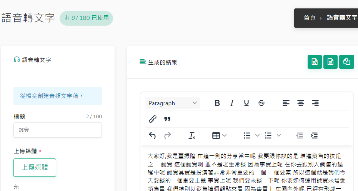Undo the last edit
358x191 pixels.
tap(152, 135)
